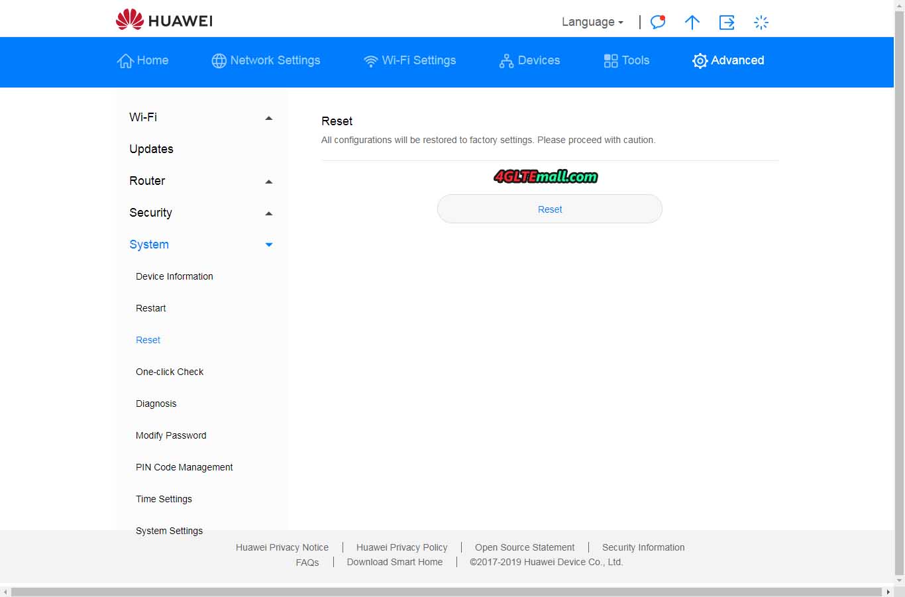Open the Tools tab
The image size is (905, 597).
626,60
